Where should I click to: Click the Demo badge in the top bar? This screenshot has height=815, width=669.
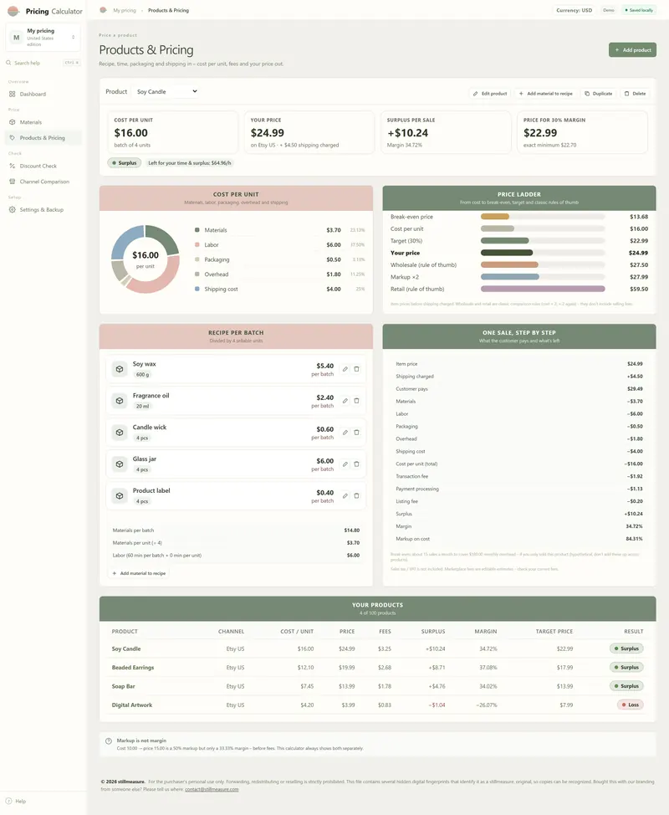[609, 10]
